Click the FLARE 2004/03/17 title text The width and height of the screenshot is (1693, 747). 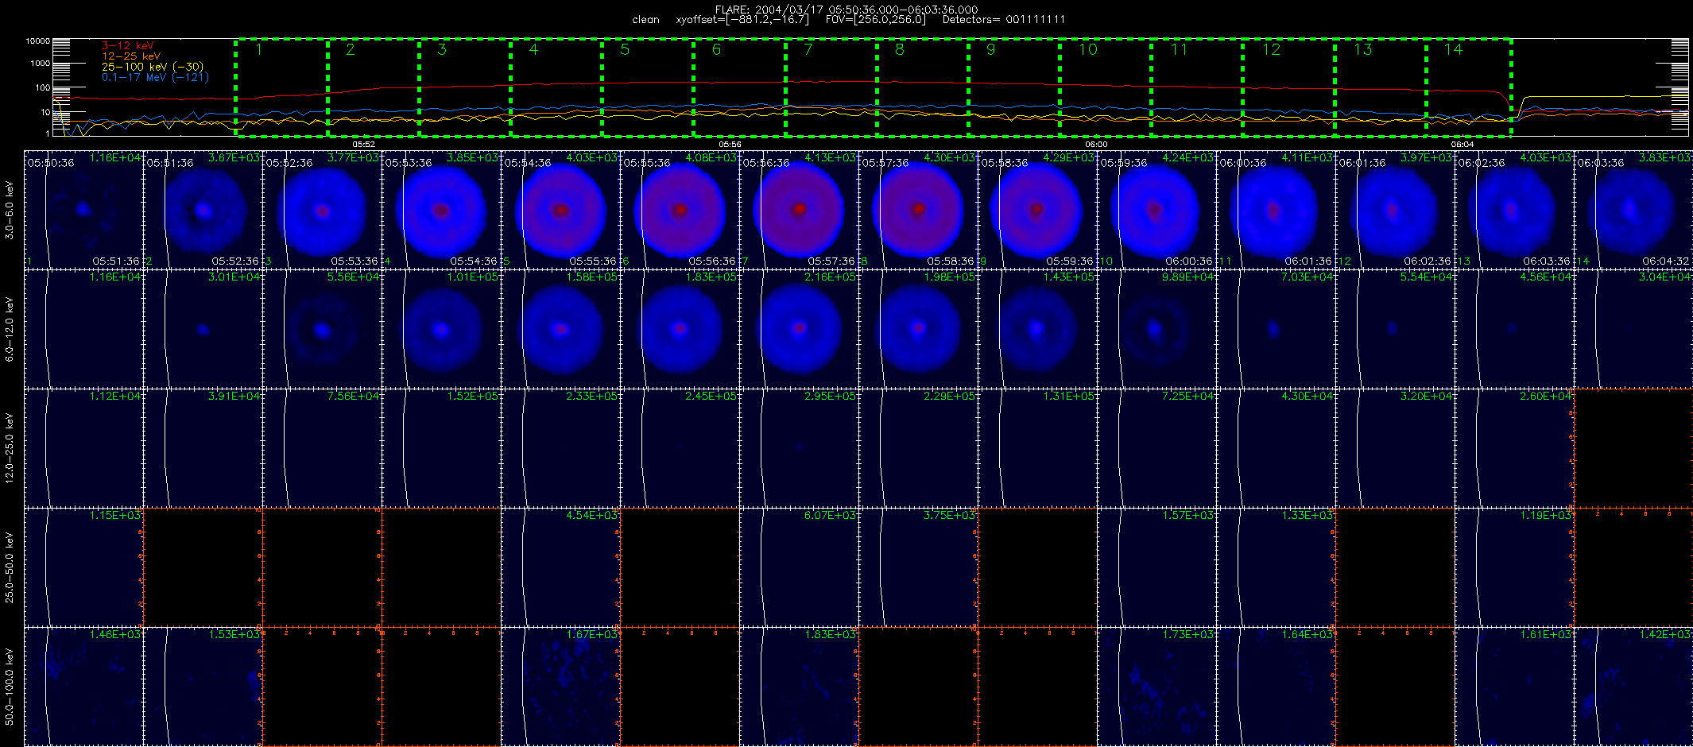click(846, 10)
